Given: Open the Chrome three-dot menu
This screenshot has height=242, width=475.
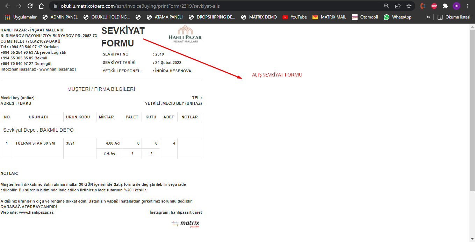Looking at the screenshot, I should [x=468, y=6].
